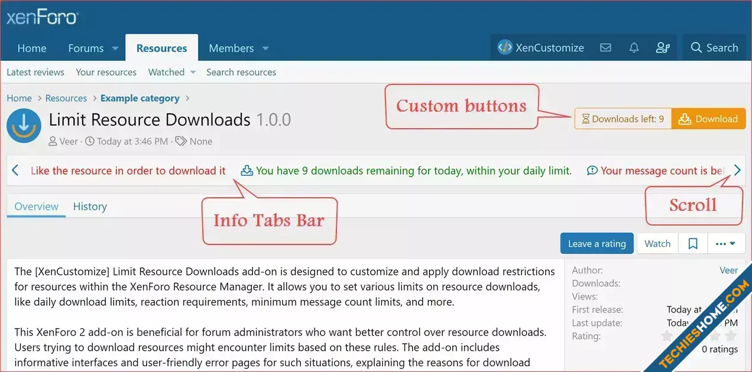Expand the Members dropdown arrow
Image resolution: width=752 pixels, height=372 pixels.
(265, 48)
